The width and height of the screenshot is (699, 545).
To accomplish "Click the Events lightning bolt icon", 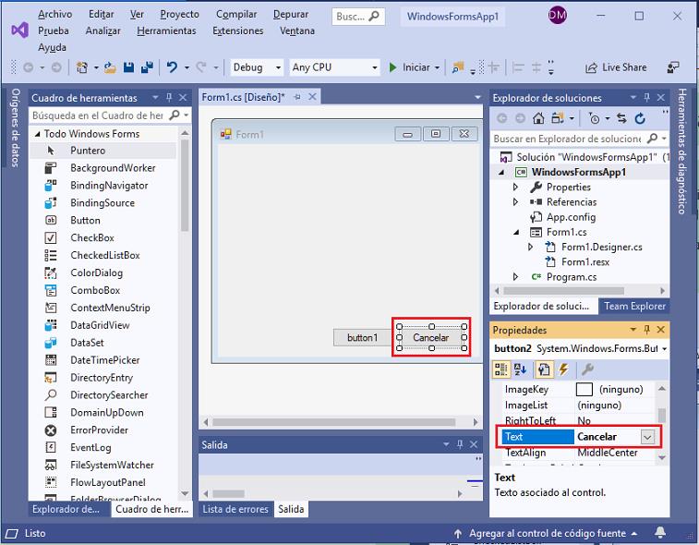I will tap(563, 369).
